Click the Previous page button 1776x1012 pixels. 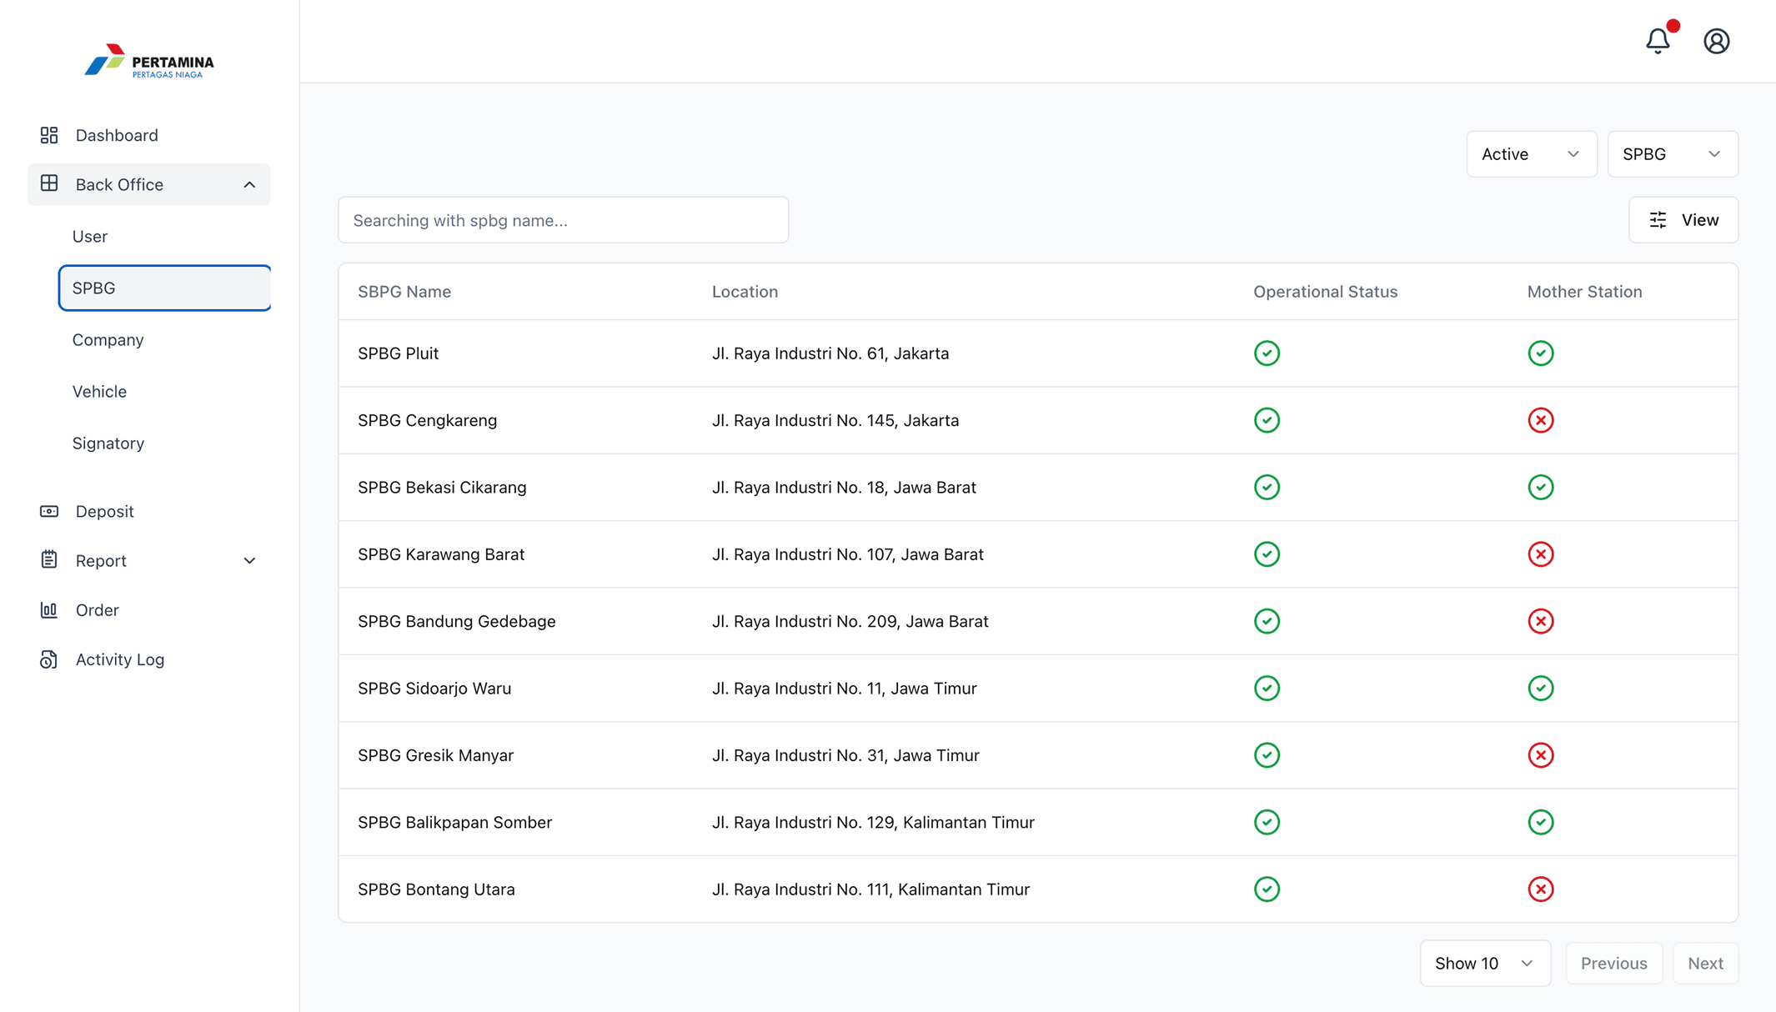click(1613, 963)
